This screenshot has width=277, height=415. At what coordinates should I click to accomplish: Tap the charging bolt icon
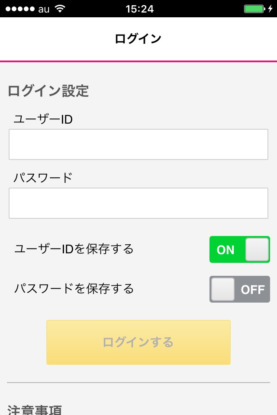coord(270,9)
